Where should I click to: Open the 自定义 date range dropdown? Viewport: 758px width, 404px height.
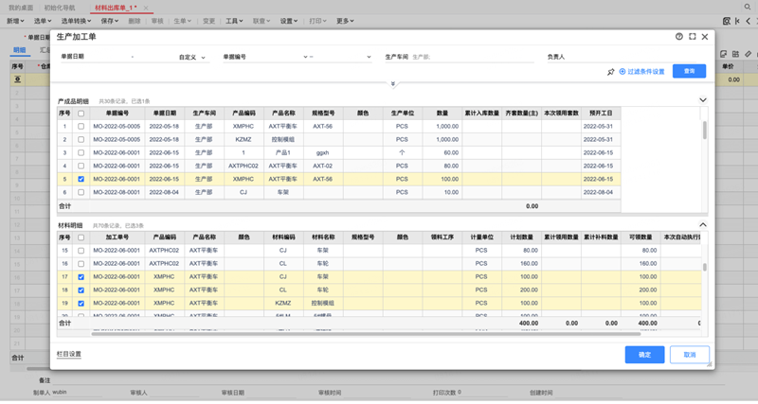pos(192,57)
